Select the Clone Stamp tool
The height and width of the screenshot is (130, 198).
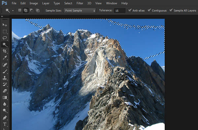5,78
